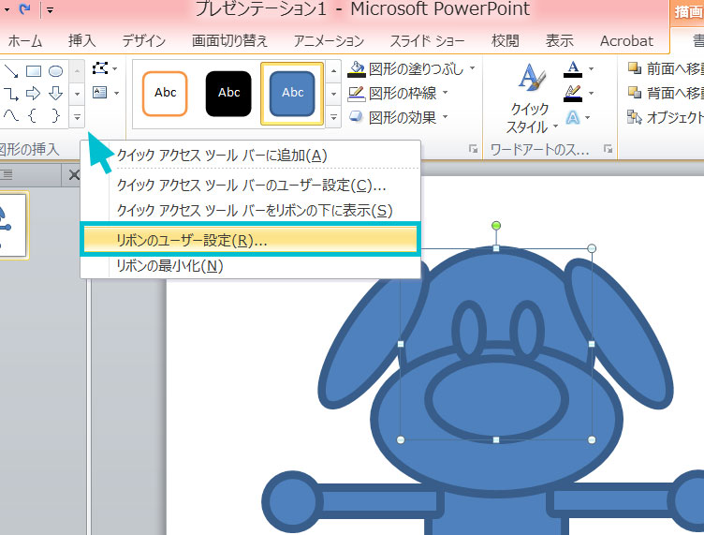Open the クイック スタイル WordArt gallery
The height and width of the screenshot is (535, 704).
tap(531, 98)
